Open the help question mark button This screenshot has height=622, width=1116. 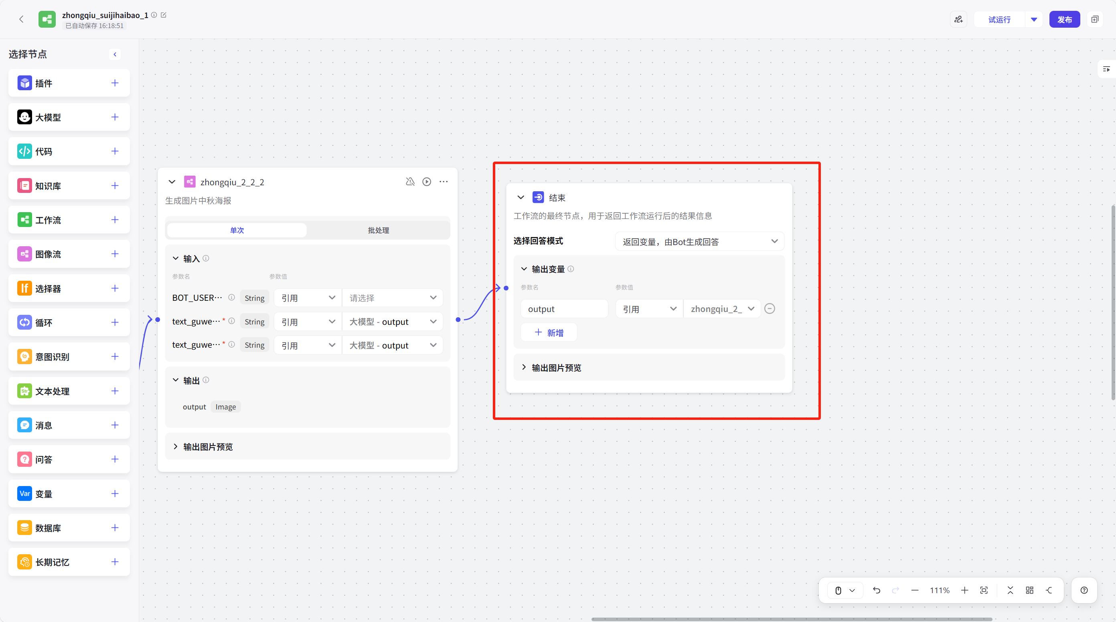(1084, 590)
